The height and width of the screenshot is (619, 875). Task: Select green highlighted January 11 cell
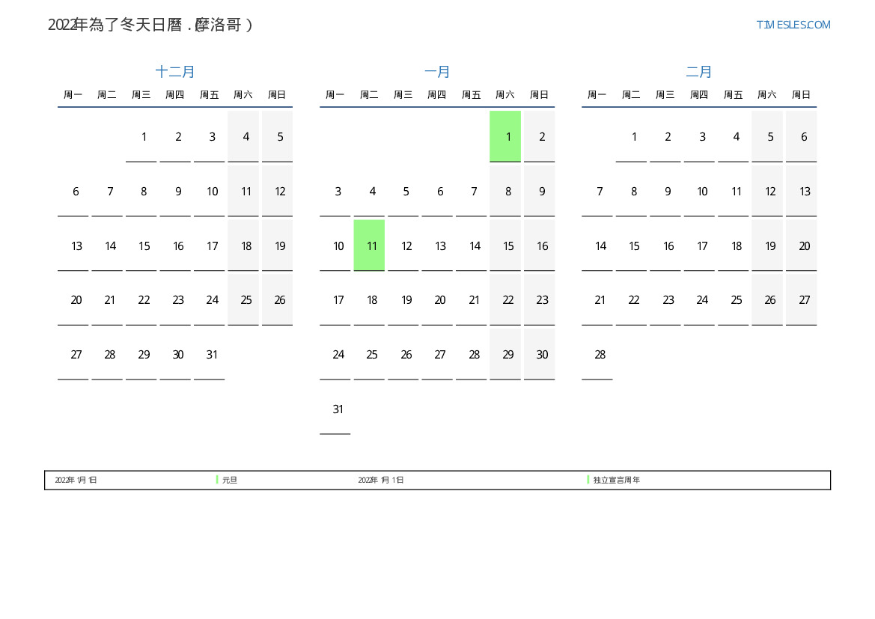pyautogui.click(x=369, y=246)
